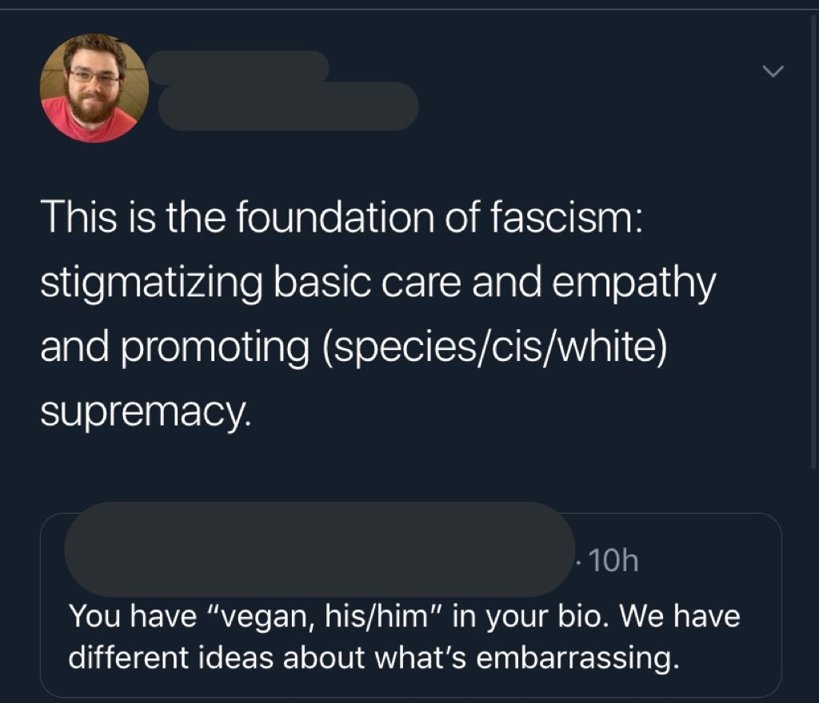The width and height of the screenshot is (819, 703).
Task: Click the word 'stigmatizing' in the tweet
Action: click(x=151, y=283)
